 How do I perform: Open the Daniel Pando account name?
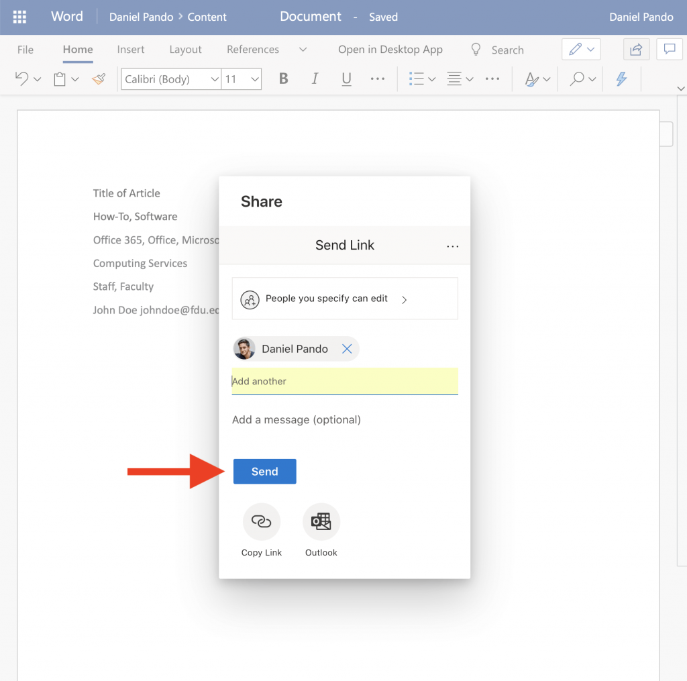coord(641,17)
